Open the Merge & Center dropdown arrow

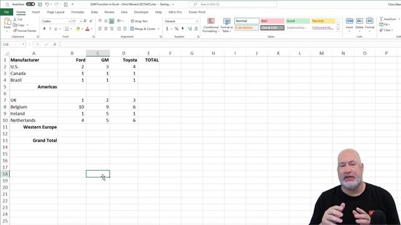tap(159, 29)
